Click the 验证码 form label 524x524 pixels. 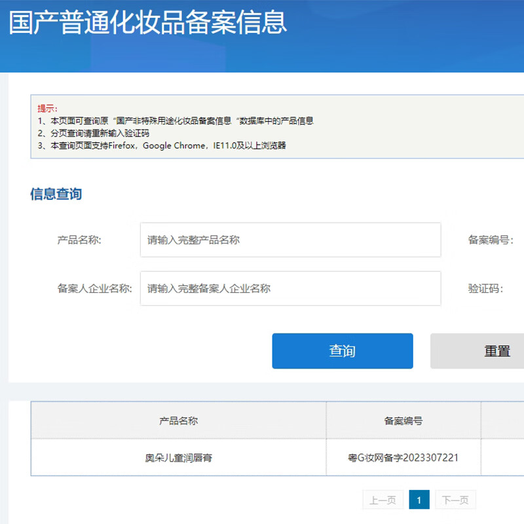[x=485, y=288]
